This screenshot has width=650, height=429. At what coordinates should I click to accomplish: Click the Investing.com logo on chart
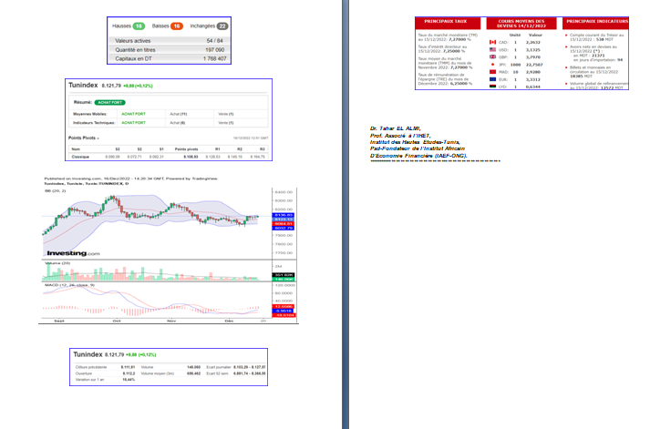point(73,252)
